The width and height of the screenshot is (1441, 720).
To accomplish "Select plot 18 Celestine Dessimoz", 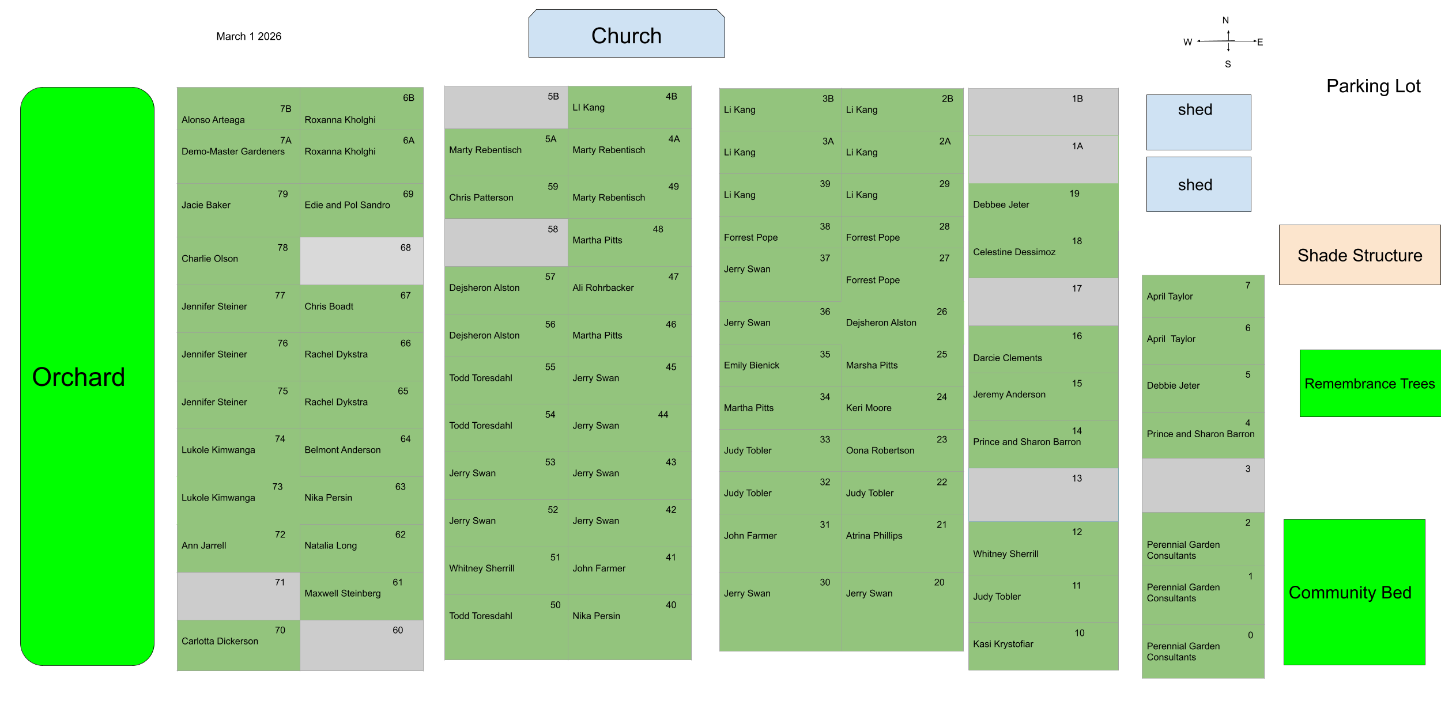I will [x=1043, y=253].
